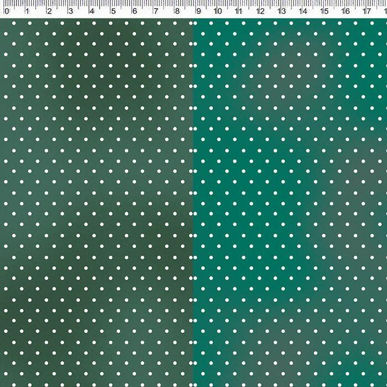Click the number 8 ruler marking
The image size is (387, 387).
pyautogui.click(x=176, y=11)
